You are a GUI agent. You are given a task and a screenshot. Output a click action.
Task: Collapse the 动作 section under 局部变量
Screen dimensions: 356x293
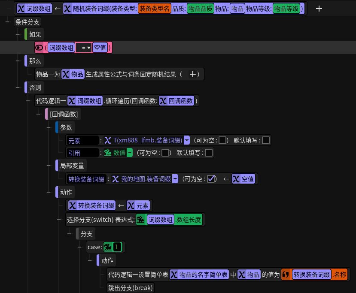(x=49, y=192)
